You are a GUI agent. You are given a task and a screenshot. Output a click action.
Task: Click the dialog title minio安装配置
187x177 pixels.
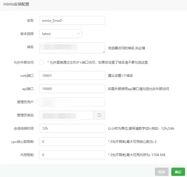click(16, 4)
